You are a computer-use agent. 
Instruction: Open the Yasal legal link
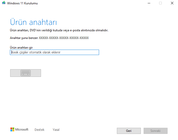(x=56, y=130)
